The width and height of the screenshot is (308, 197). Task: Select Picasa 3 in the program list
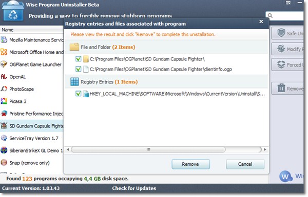(x=32, y=101)
